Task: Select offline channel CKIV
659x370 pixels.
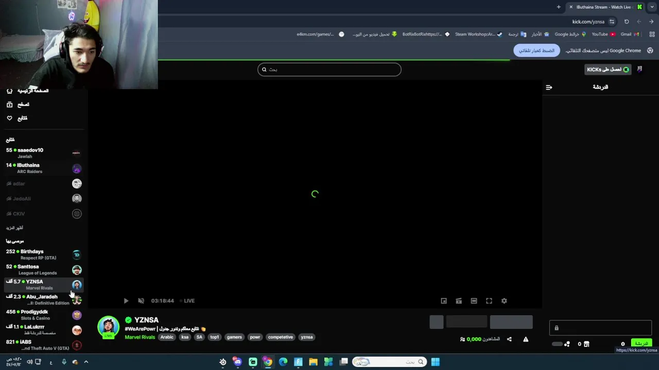Action: click(x=44, y=213)
